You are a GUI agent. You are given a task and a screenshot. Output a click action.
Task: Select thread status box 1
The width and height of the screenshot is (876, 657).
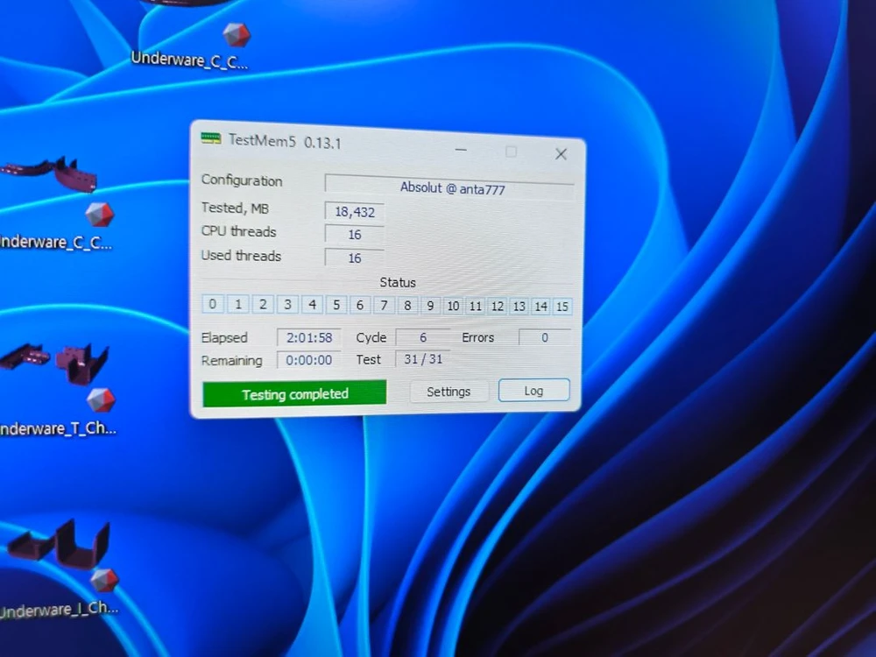click(x=238, y=304)
